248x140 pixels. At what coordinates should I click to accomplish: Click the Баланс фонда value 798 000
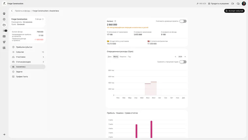[x=40, y=32]
